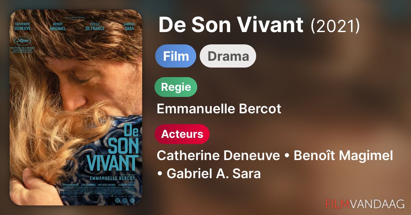Open the De Son Vivant movie poster
This screenshot has width=411, height=215.
click(76, 107)
